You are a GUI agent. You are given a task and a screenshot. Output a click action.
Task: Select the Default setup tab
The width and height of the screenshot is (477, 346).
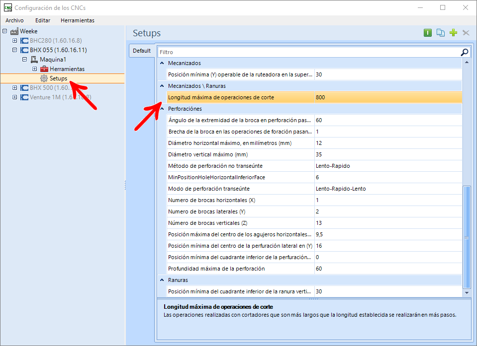click(x=142, y=51)
